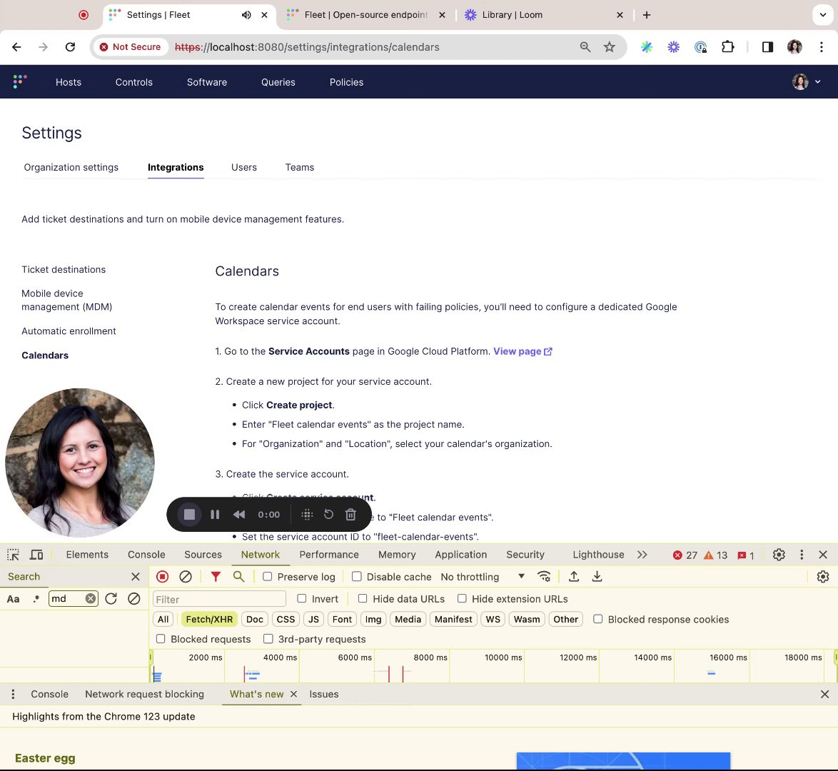Show more DevTools tabs chevron
838x771 pixels.
[642, 555]
